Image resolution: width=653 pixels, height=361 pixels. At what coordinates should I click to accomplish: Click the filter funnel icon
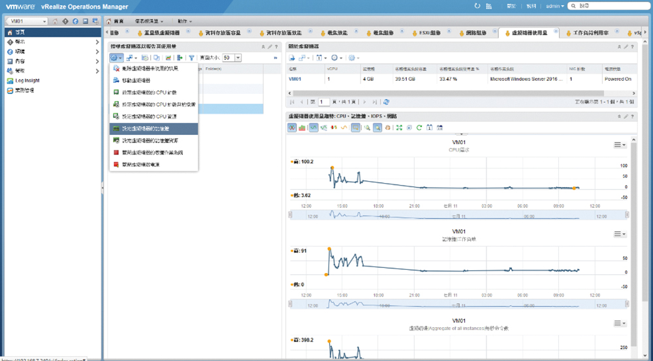tap(191, 58)
